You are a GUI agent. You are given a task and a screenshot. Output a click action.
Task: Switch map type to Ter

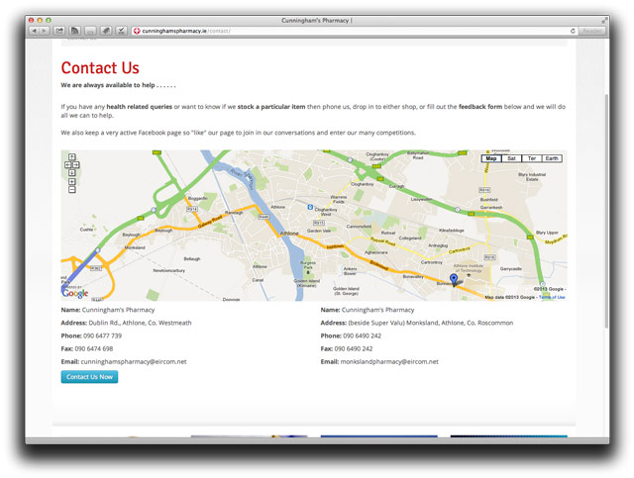(x=532, y=158)
